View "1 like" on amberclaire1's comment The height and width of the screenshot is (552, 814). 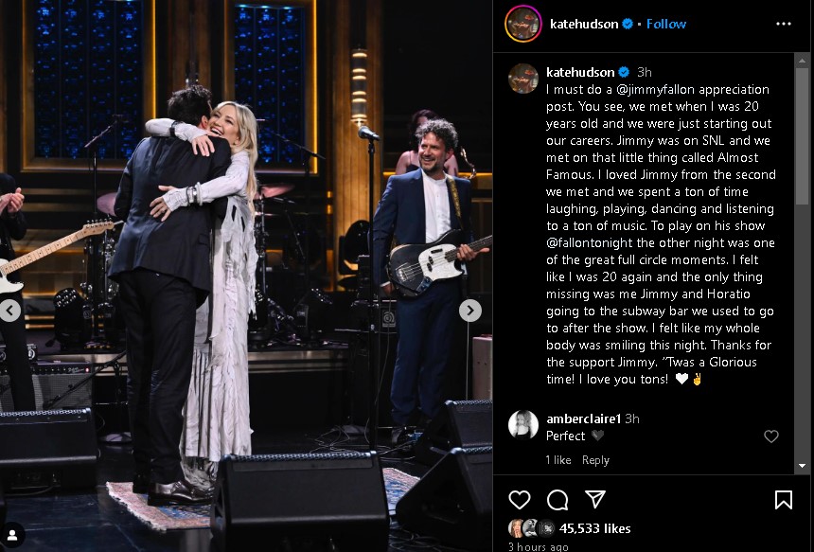tap(558, 460)
